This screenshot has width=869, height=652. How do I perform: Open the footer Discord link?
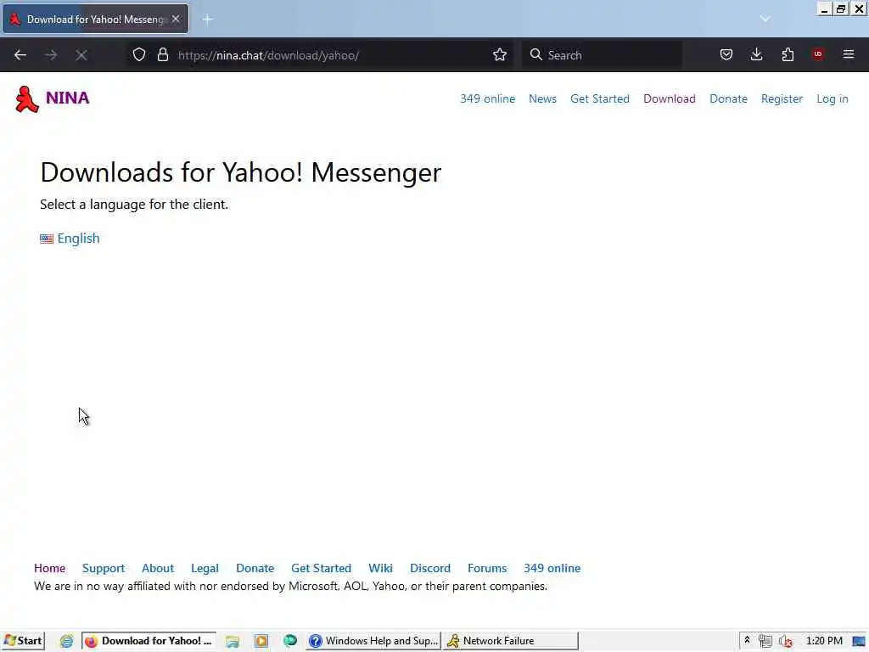pos(430,568)
